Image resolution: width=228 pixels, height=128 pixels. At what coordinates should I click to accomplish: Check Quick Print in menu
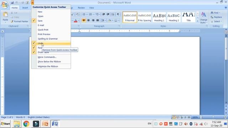click(x=51, y=30)
